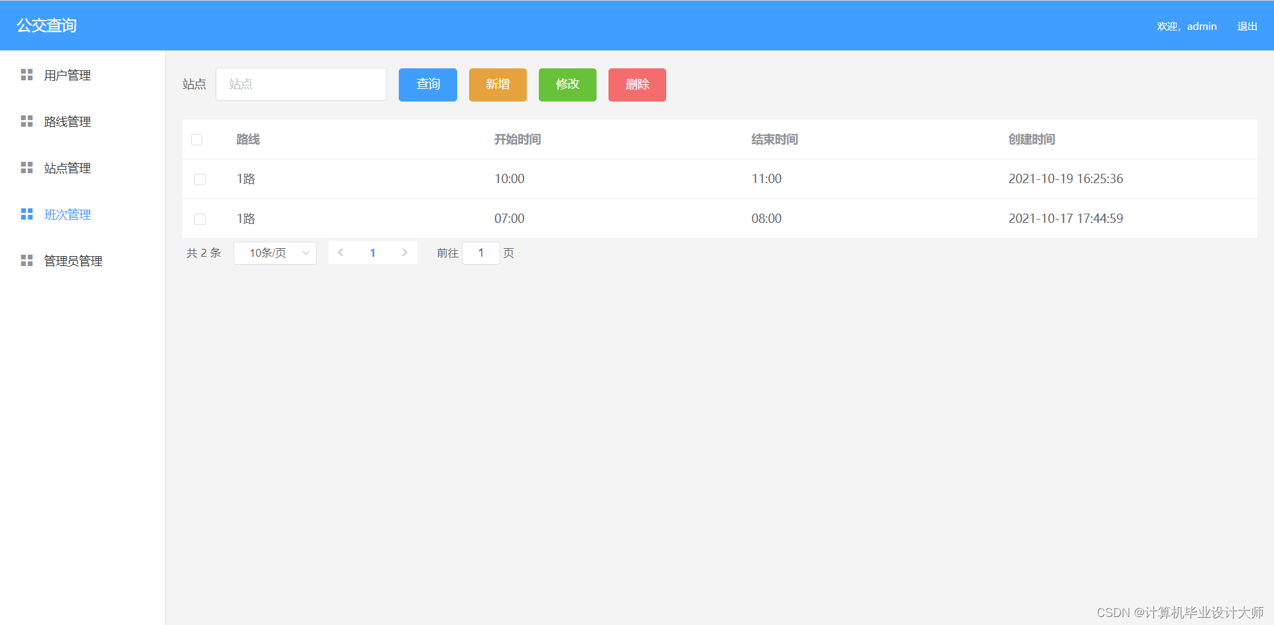This screenshot has width=1274, height=625.
Task: Select page 1 in pagination
Action: 373,253
